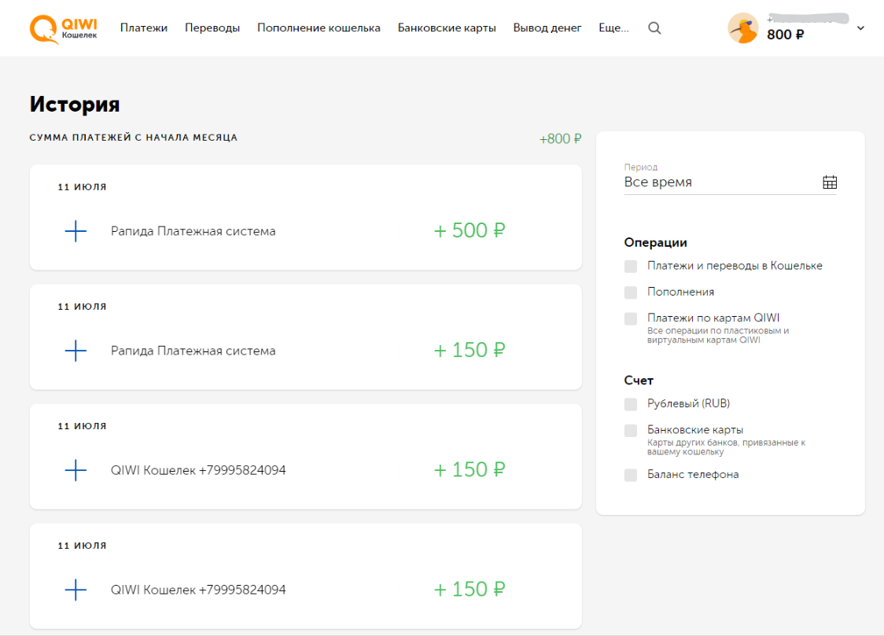Check Платежи и переводы в Кошельке filter
This screenshot has height=636, width=884.
[630, 266]
